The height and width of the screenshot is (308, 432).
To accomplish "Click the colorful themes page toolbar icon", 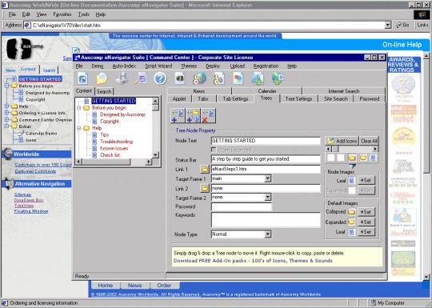I will pyautogui.click(x=238, y=78).
